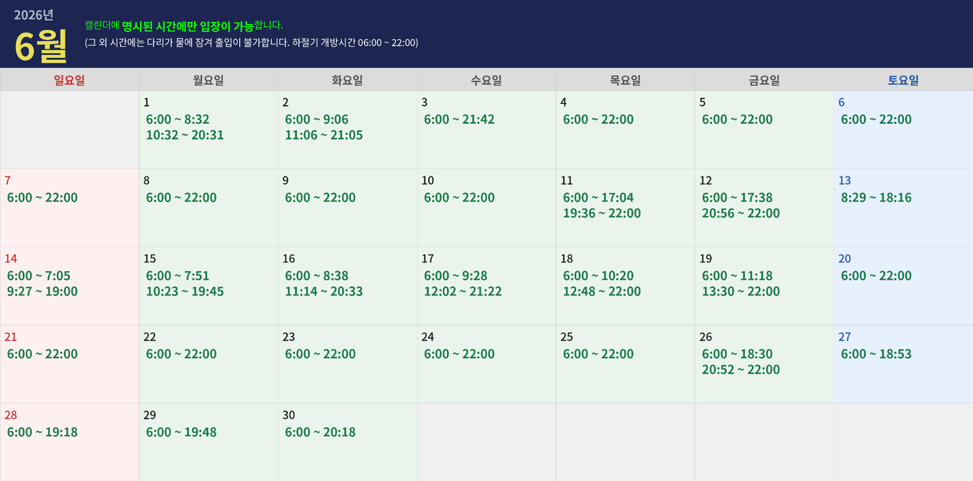Click the 일요일 column header
Screen dimensions: 973x481
(x=69, y=80)
